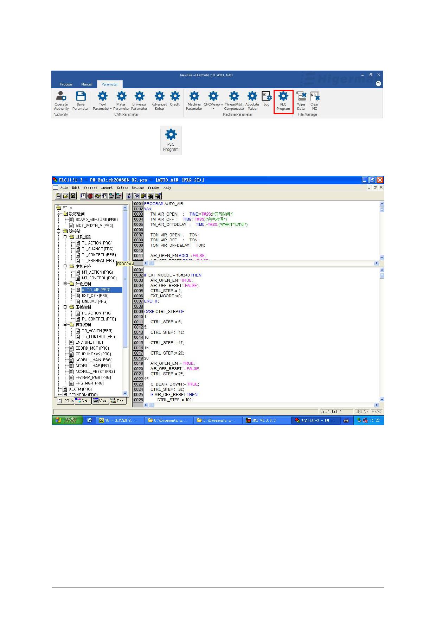The image size is (436, 617).
Task: Collapse the 抓手控制 folder
Action: [x=65, y=324]
